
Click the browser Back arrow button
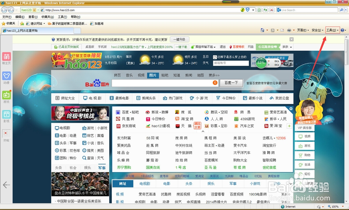tap(4, 10)
